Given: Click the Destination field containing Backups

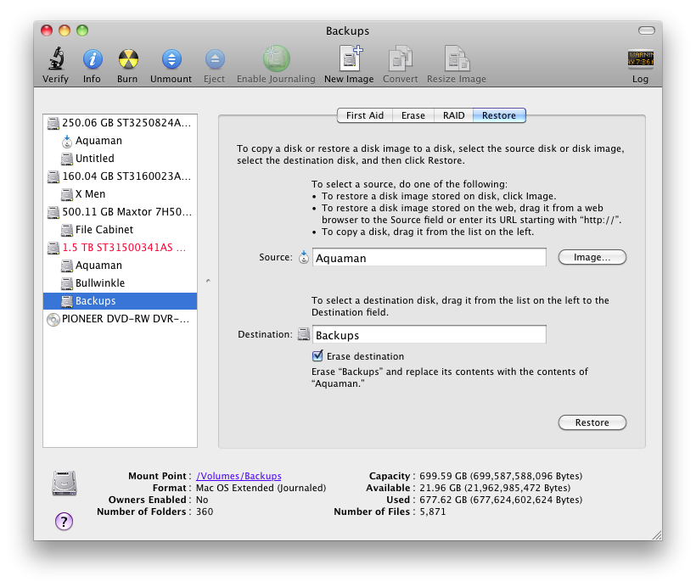Looking at the screenshot, I should [x=429, y=334].
